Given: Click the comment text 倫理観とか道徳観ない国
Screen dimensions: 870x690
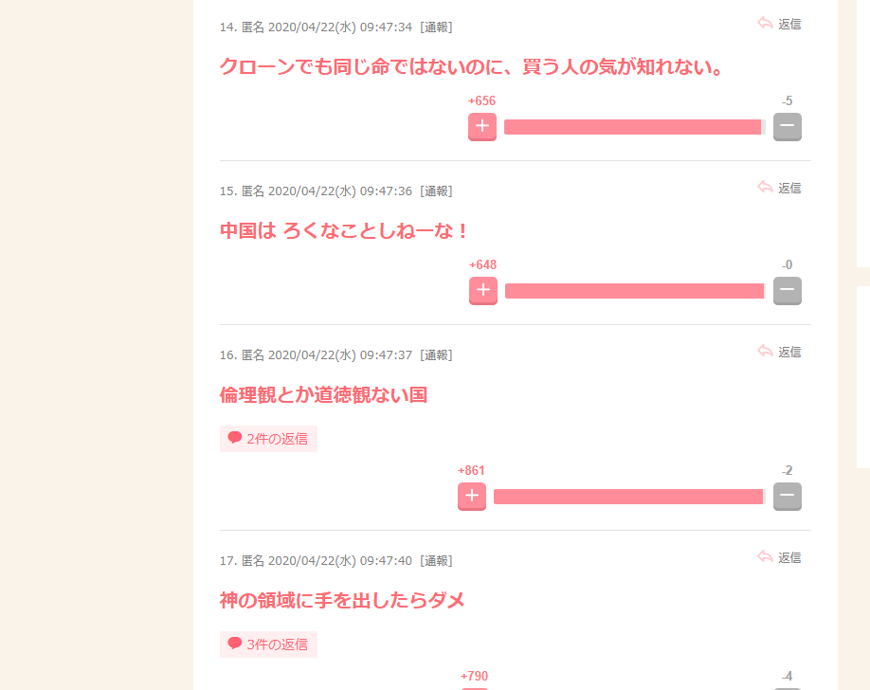Looking at the screenshot, I should [x=323, y=394].
